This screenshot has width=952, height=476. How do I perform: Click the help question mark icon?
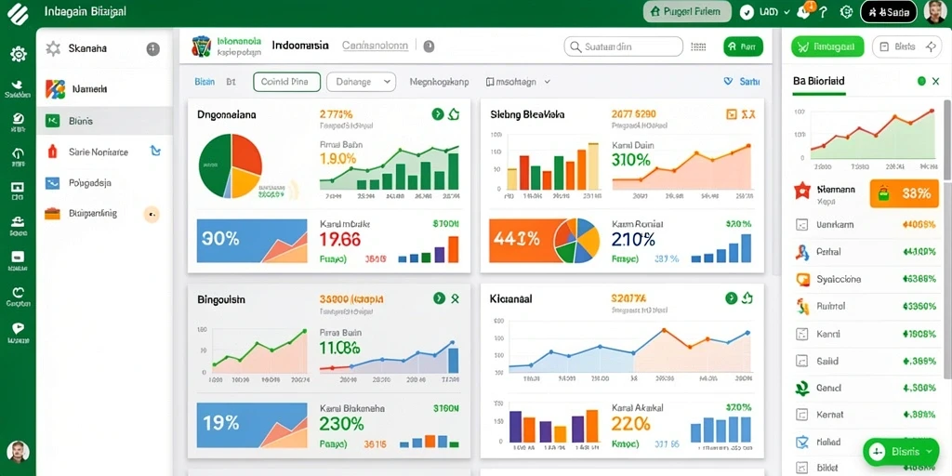pos(824,11)
